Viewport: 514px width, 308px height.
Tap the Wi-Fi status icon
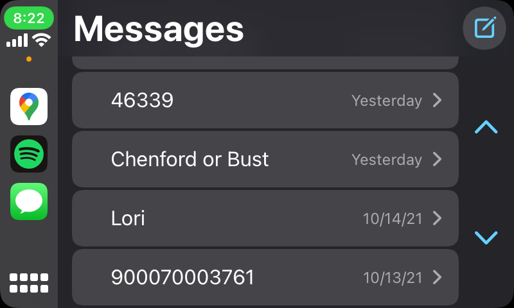pyautogui.click(x=42, y=40)
